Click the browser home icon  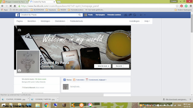pyautogui.click(x=15, y=6)
